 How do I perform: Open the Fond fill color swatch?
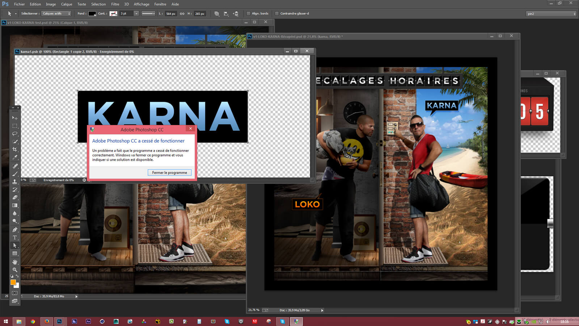tap(92, 13)
